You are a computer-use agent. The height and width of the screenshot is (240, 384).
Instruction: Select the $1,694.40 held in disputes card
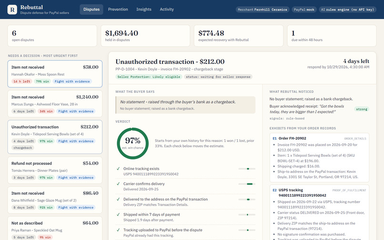(x=145, y=36)
